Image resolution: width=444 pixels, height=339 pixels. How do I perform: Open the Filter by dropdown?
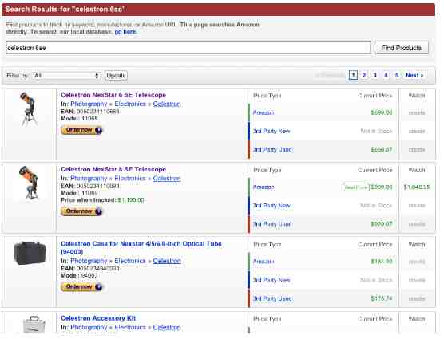tap(66, 76)
